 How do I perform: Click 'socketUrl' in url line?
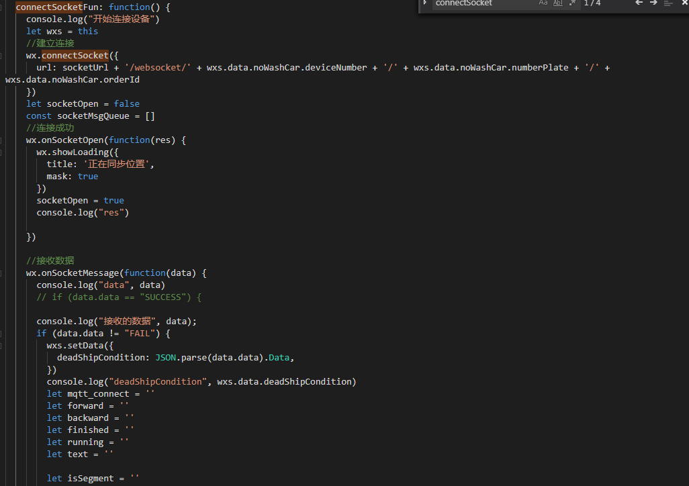(85, 68)
